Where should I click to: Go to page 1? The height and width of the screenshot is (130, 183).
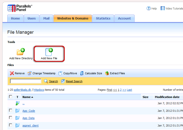[x=119, y=90]
